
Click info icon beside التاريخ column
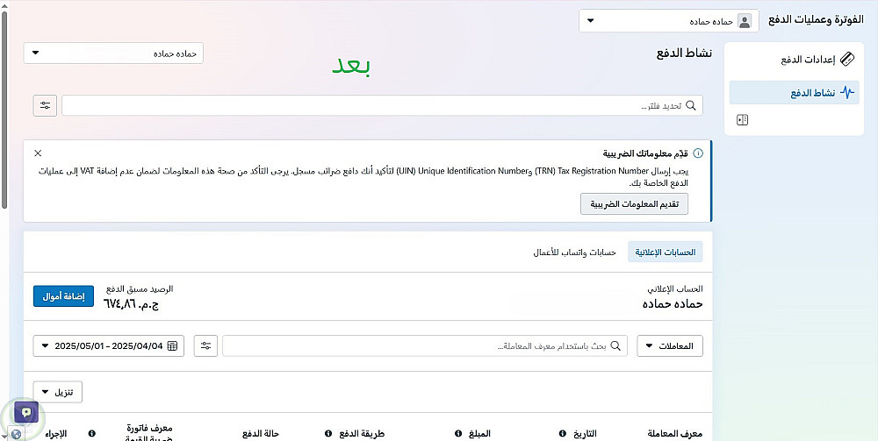pos(562,434)
